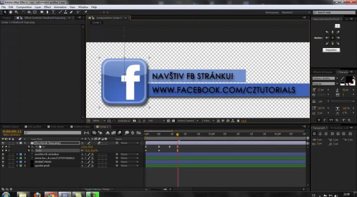The width and height of the screenshot is (357, 197).
Task: Set anchor to bottom-right arrow
Action: click(x=338, y=43)
